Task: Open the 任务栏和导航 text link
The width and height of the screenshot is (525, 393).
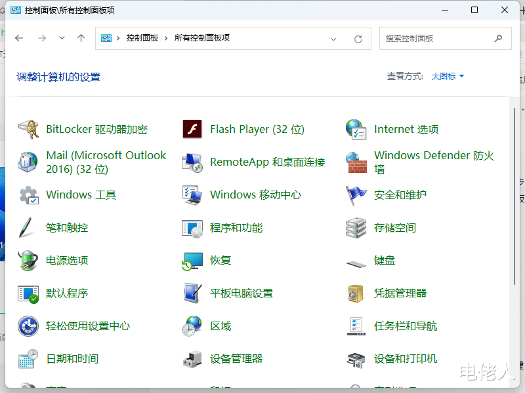Action: (x=406, y=326)
